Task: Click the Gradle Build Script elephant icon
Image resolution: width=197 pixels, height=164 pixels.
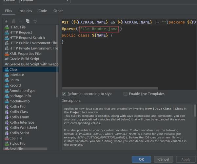Action: tap(7, 59)
